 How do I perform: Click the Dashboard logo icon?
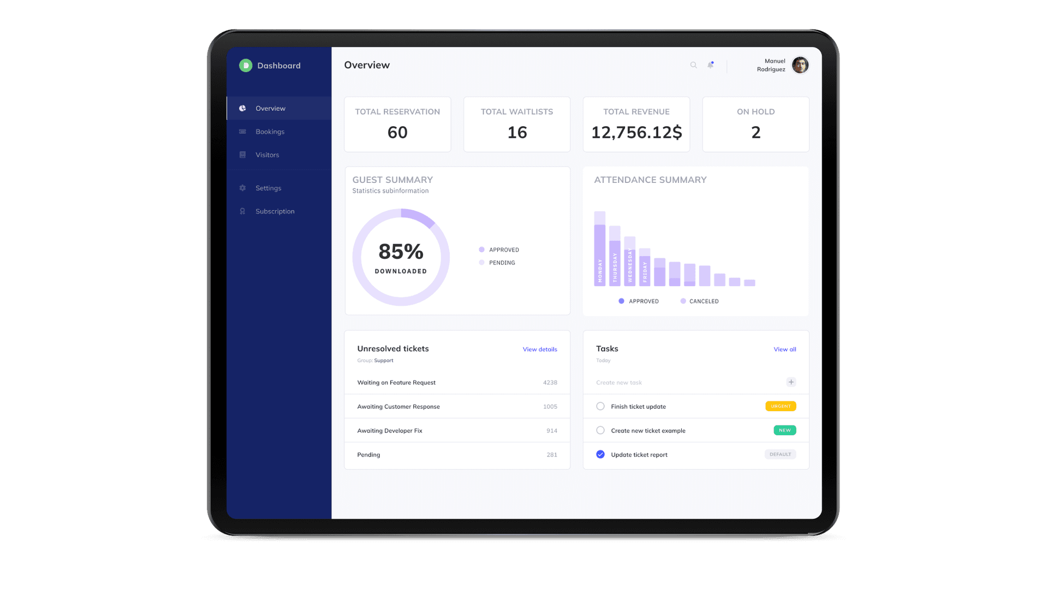click(245, 65)
